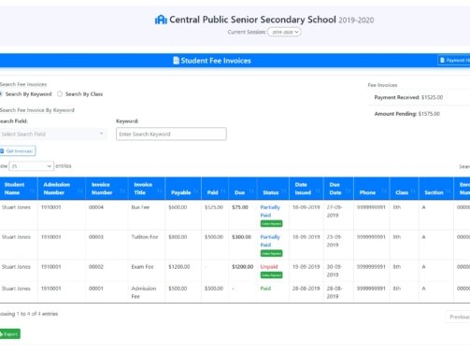Click the Student Fee Invoices document icon

(x=176, y=61)
